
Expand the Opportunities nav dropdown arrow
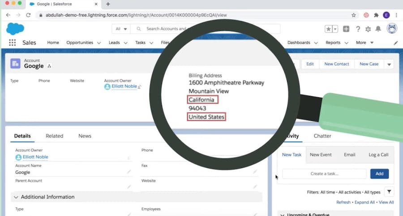point(98,43)
